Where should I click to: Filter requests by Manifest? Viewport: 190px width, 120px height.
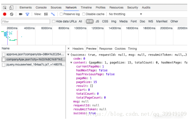coord(162,22)
